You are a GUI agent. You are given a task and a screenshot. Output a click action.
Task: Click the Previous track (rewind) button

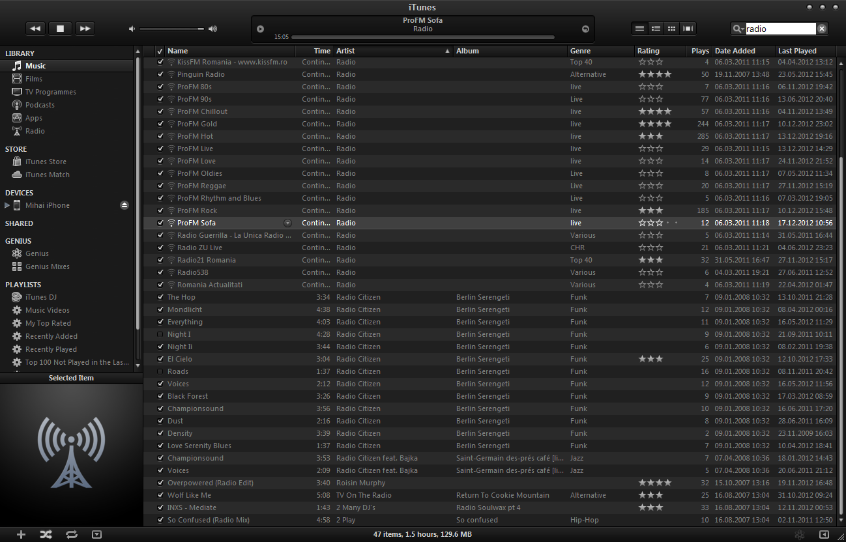tap(35, 29)
